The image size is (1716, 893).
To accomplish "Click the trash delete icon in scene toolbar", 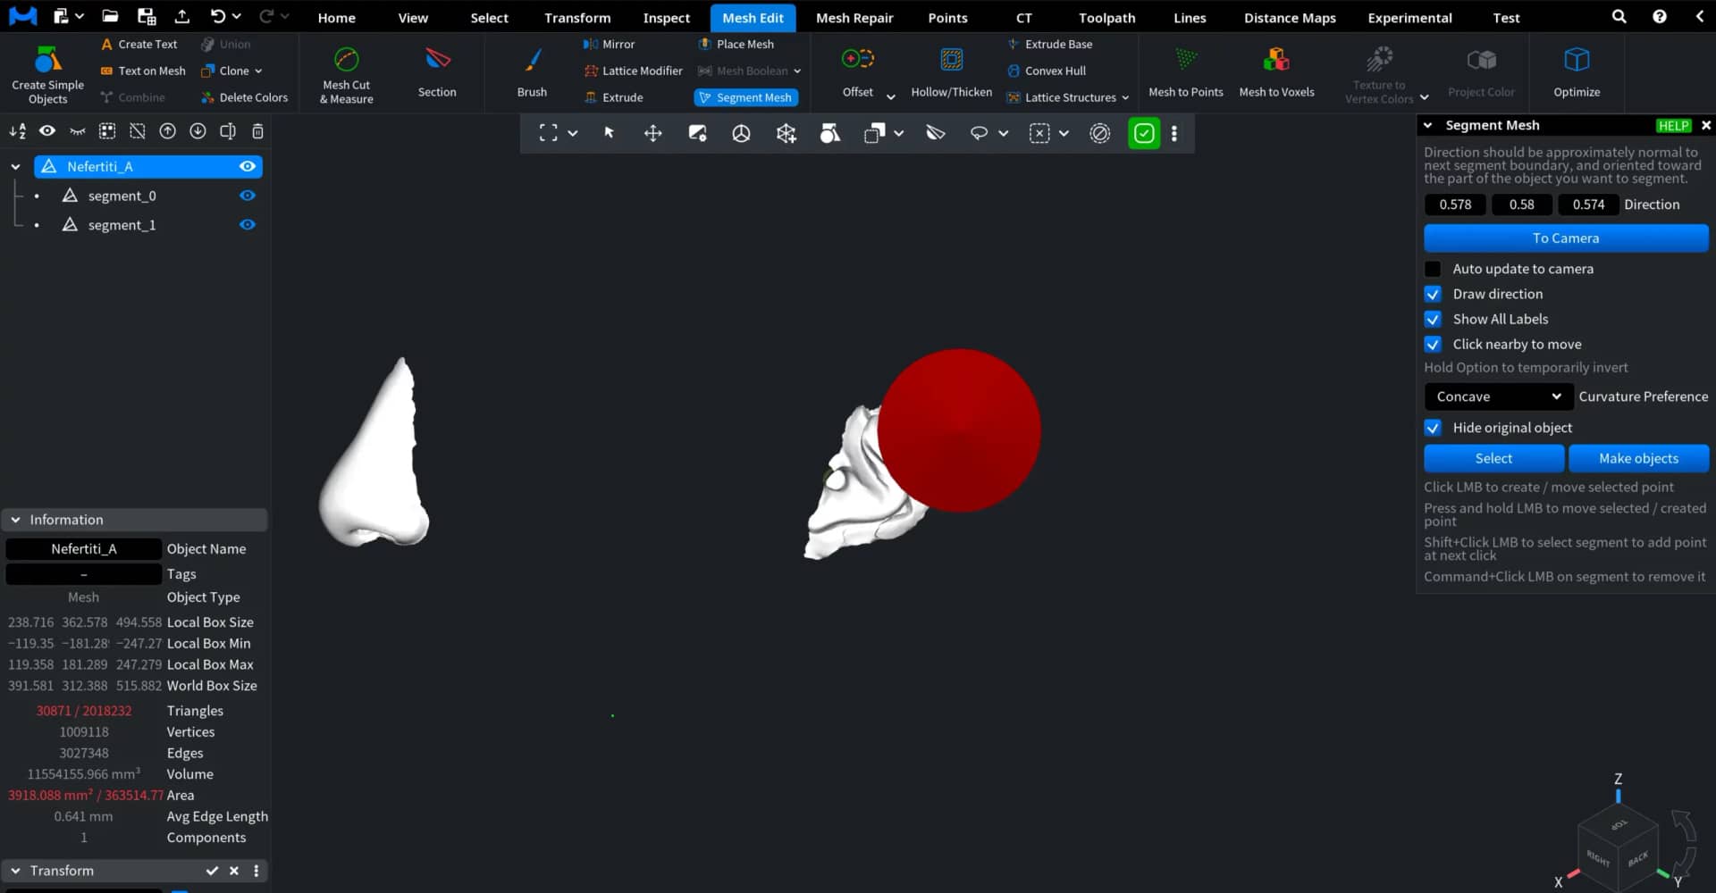I will [x=257, y=131].
